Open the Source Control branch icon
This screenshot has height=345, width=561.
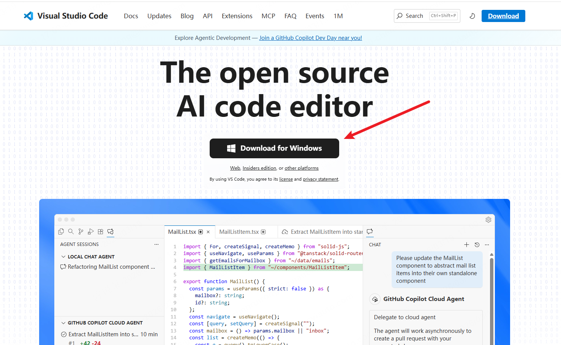[x=81, y=232]
